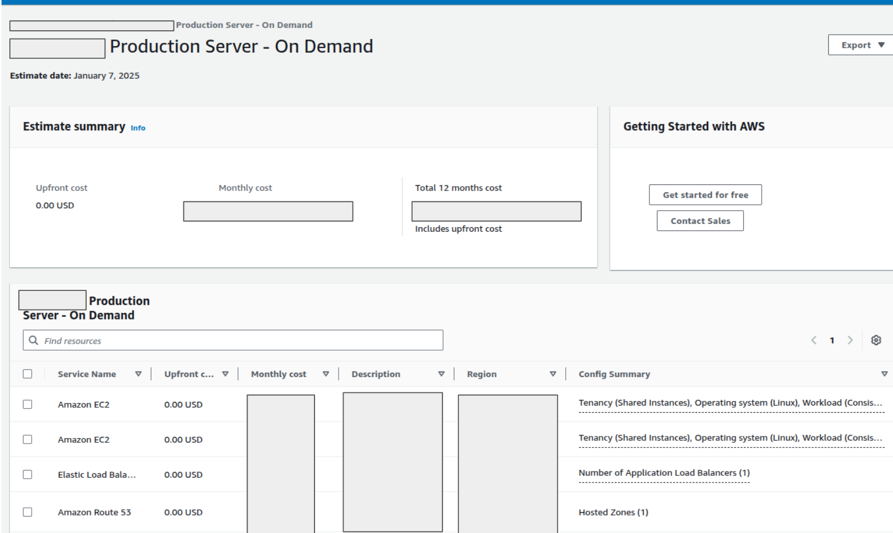
Task: Open table preferences gear icon
Action: 876,340
